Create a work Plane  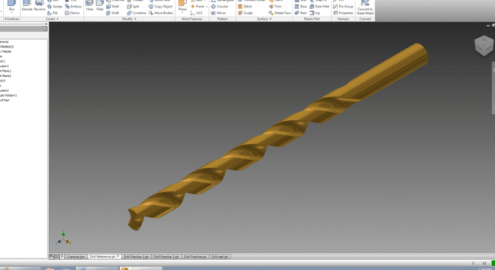182,6
